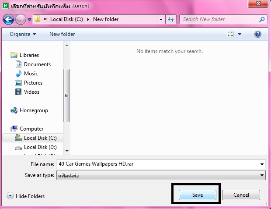Click New folder in address breadcrumb
The image size is (271, 209).
pos(106,19)
